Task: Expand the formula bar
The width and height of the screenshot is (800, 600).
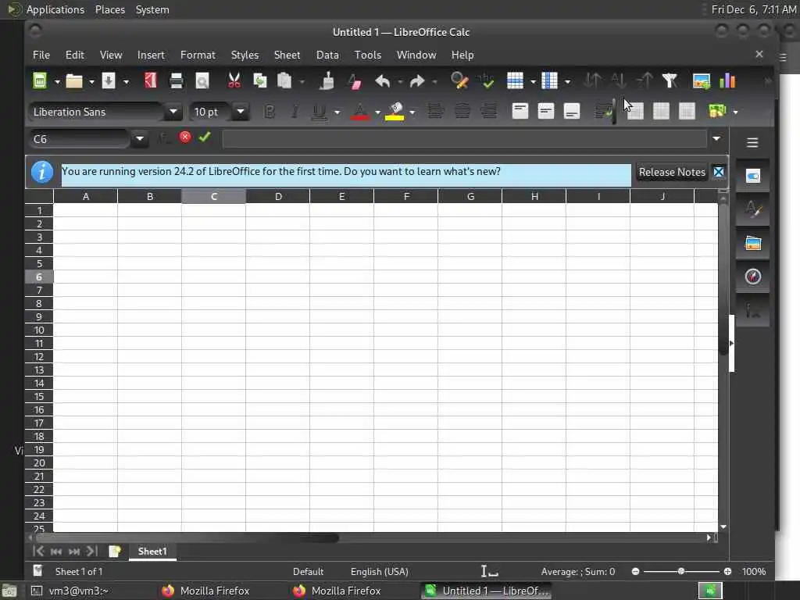Action: [x=716, y=138]
